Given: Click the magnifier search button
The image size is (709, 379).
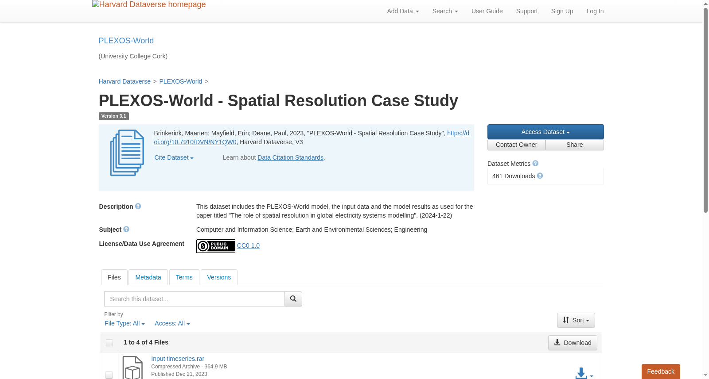Looking at the screenshot, I should click(293, 299).
